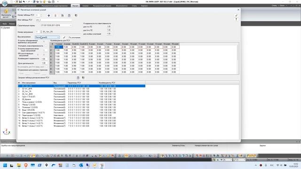Select summary row Грунт 1.15 (0.87)
The image size is (301, 169).
click(x=81, y=97)
